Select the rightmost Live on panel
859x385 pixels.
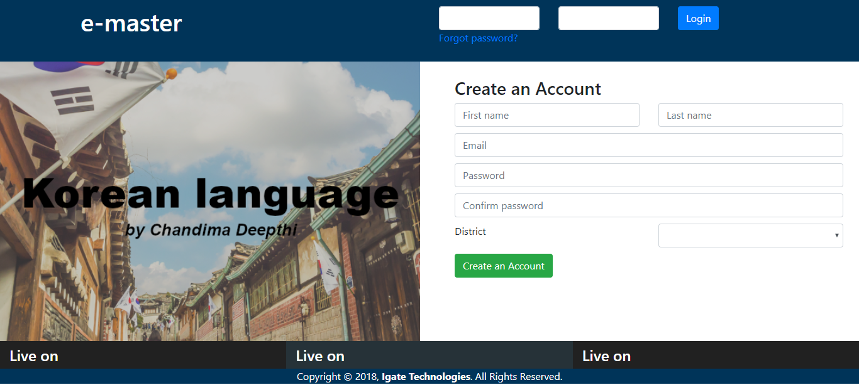point(716,355)
